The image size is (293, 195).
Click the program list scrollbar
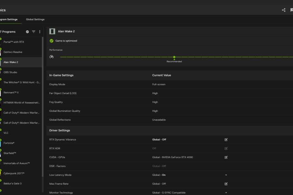43,107
